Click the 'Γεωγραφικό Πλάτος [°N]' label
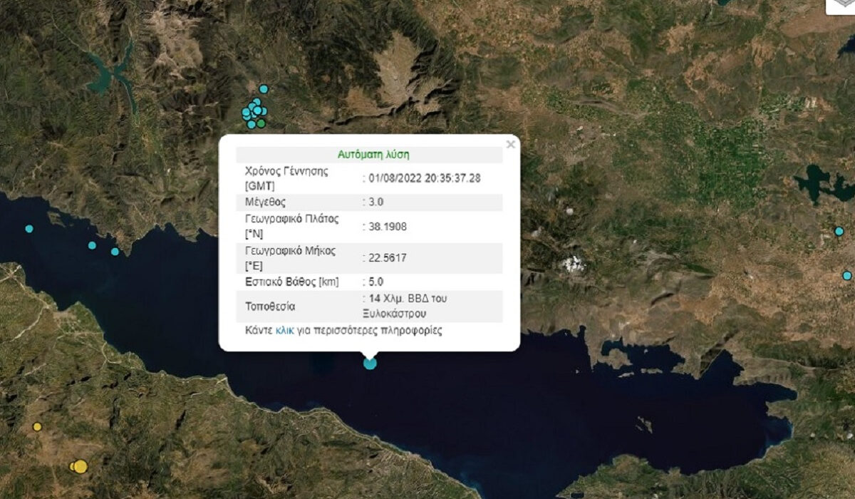 coord(291,226)
